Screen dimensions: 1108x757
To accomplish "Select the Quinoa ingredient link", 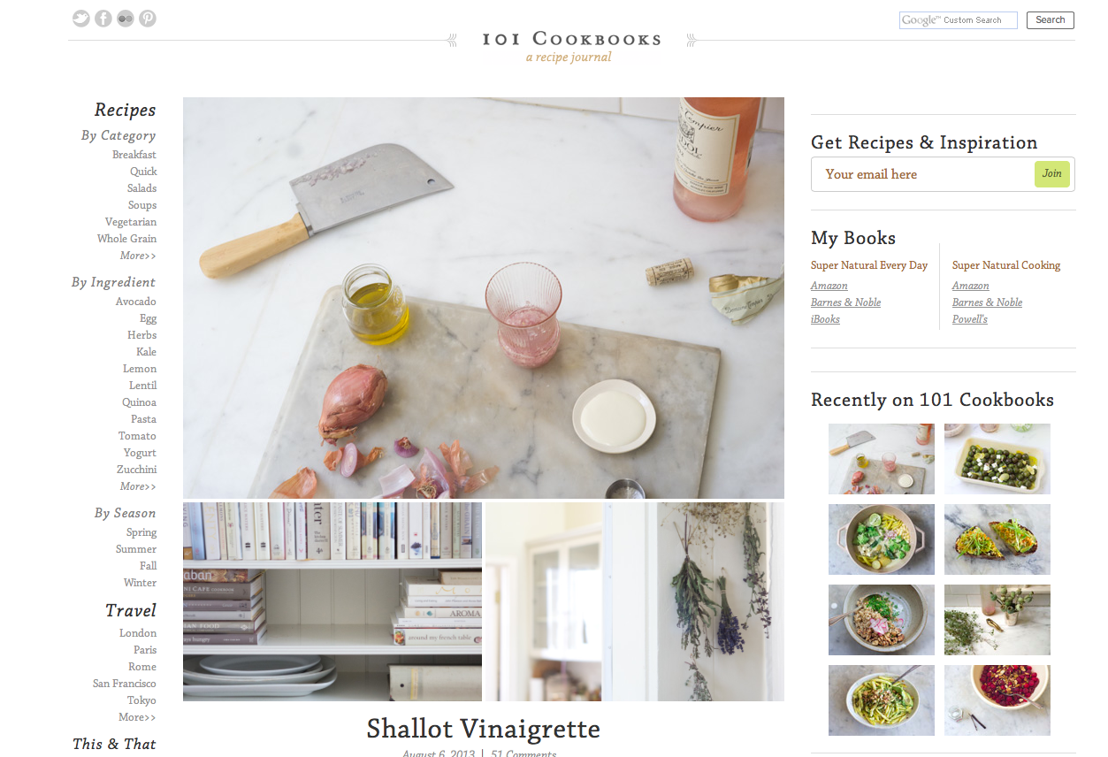I will click(139, 402).
